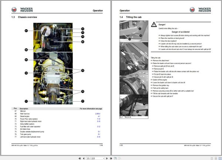Click the "Danger of accidents!" text
This screenshot has height=160, width=222.
coord(181,32)
